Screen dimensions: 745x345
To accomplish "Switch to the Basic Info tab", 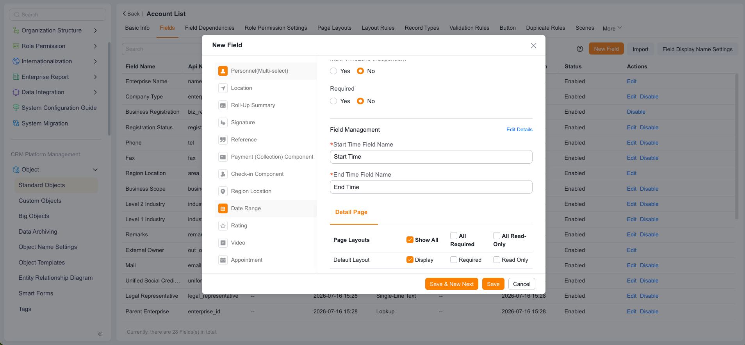I will (137, 28).
